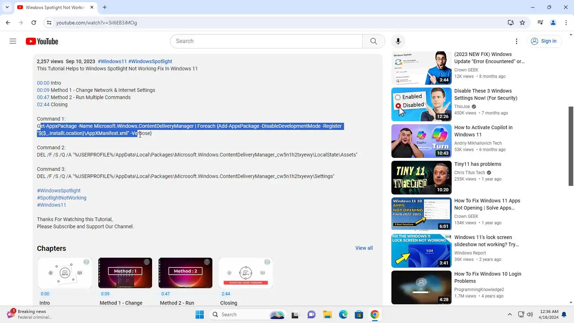Open YouTube settings three-dot menu
The height and width of the screenshot is (323, 574).
tap(517, 41)
